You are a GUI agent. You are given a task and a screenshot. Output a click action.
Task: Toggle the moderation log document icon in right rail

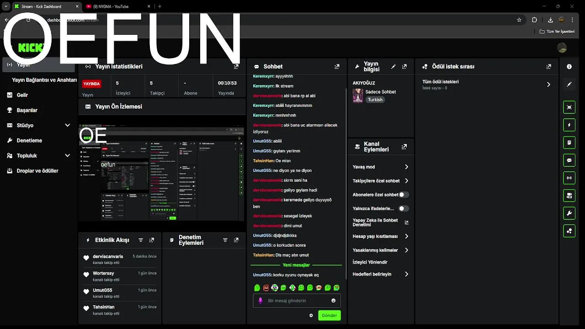pos(569,143)
